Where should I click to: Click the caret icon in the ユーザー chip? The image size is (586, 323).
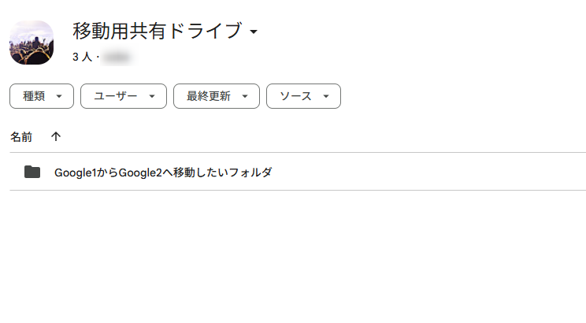click(x=152, y=96)
